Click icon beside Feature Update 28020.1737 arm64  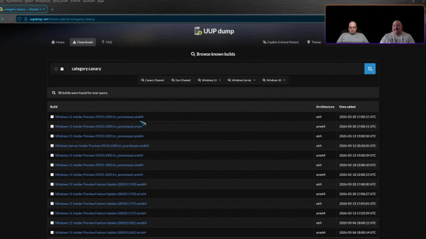tap(52, 213)
